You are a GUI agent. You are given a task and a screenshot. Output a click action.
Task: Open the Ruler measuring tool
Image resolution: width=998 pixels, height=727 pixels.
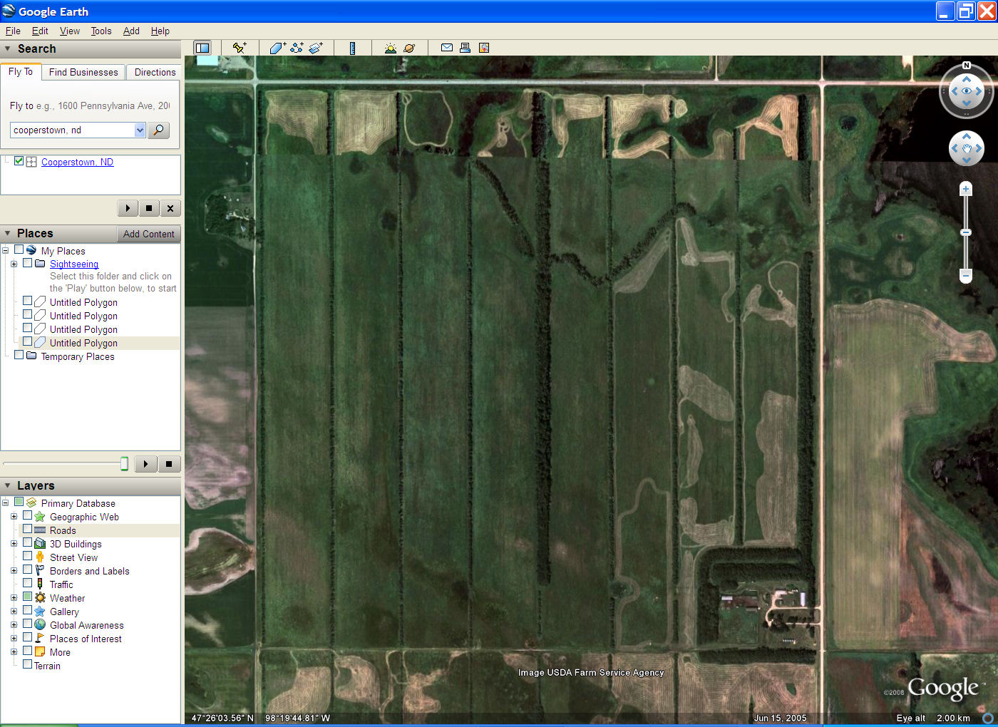point(352,48)
